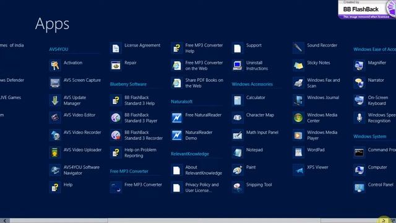396x223 pixels.
Task: Open AVS Update Manager icon
Action: coord(55,100)
